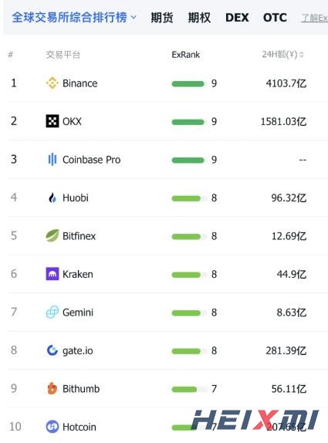Click the Bitfinex leaf logo icon
Viewport: 328px width, 443px height.
coord(52,235)
